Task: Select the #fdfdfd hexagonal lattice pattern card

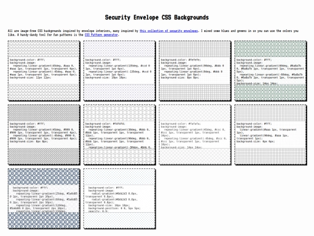Action: point(119,135)
